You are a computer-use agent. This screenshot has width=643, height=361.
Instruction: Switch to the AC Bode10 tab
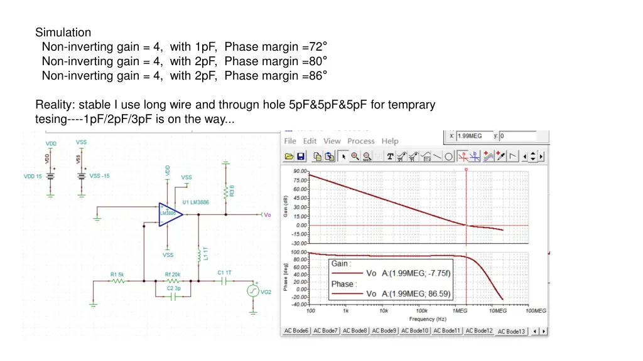tap(414, 330)
